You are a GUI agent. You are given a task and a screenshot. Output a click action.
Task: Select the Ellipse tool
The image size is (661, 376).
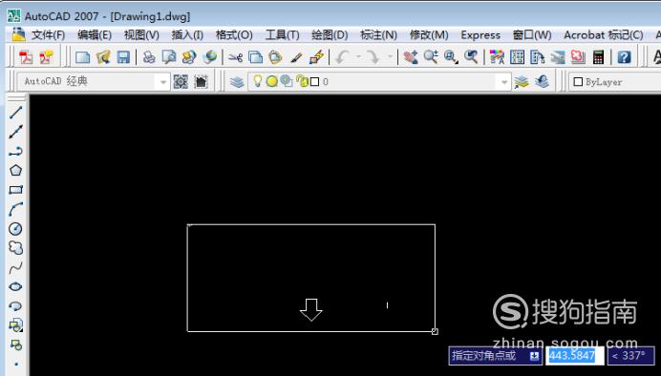tap(15, 286)
